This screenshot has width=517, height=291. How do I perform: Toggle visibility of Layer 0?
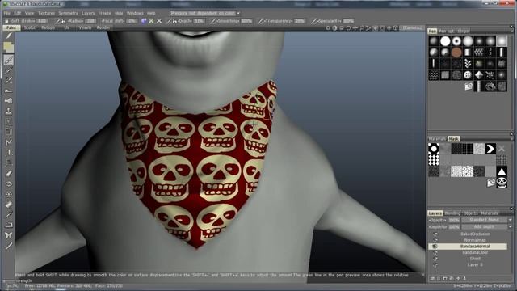pyautogui.click(x=435, y=264)
